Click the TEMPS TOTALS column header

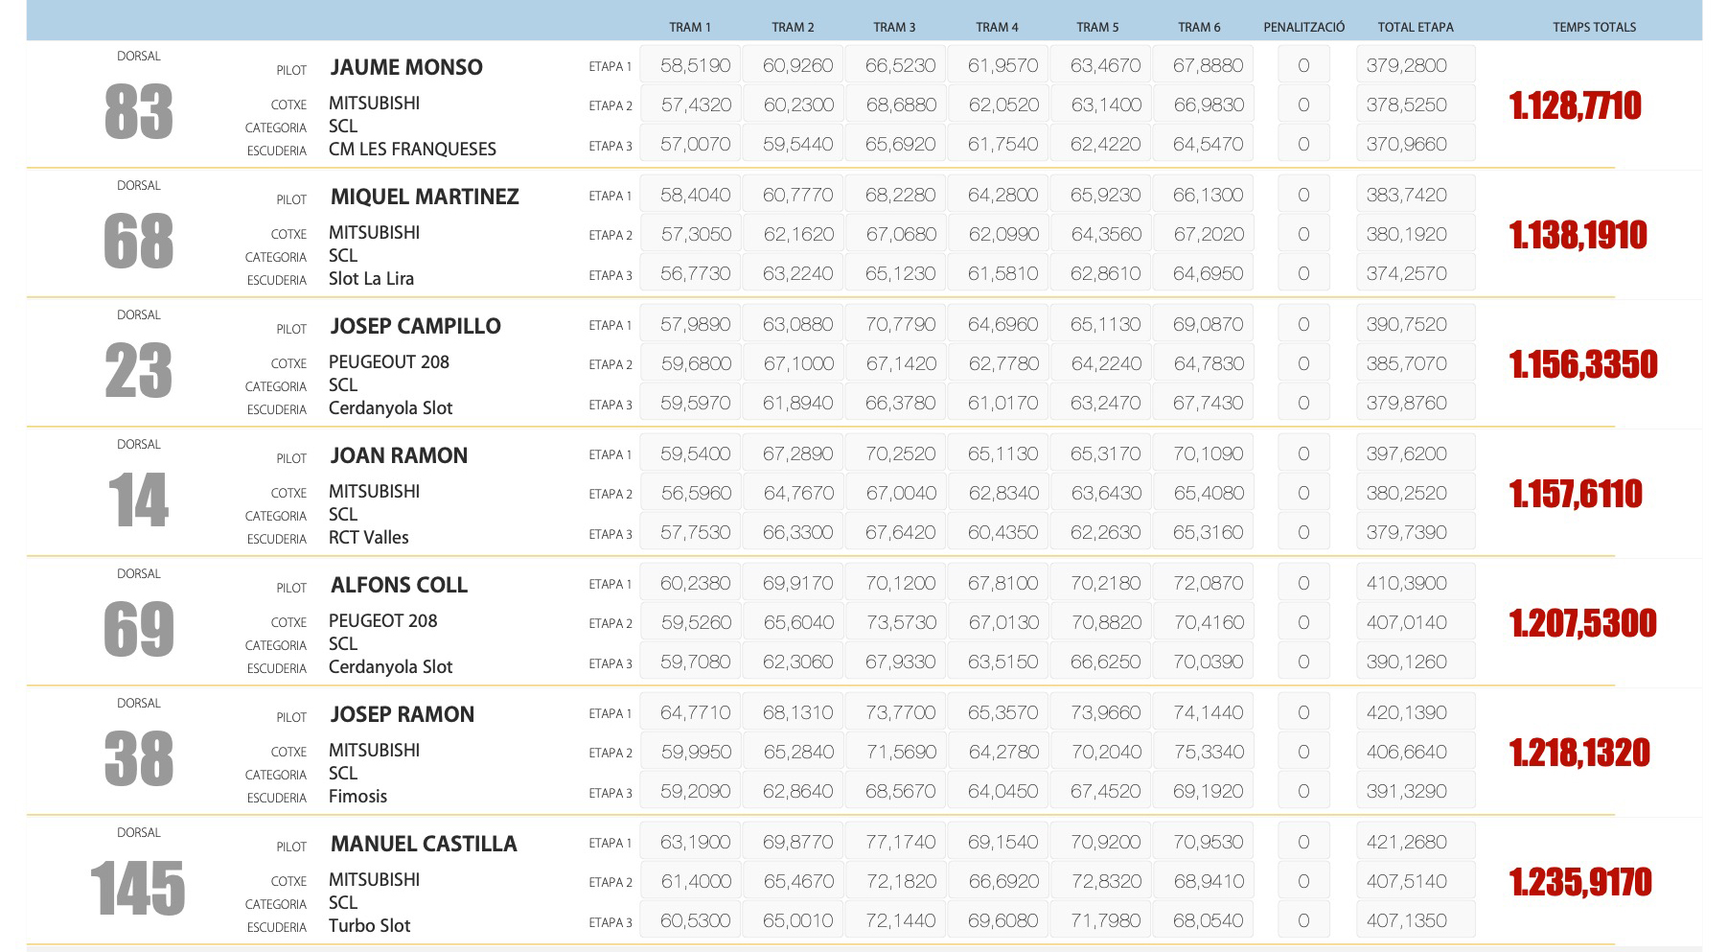1594,27
